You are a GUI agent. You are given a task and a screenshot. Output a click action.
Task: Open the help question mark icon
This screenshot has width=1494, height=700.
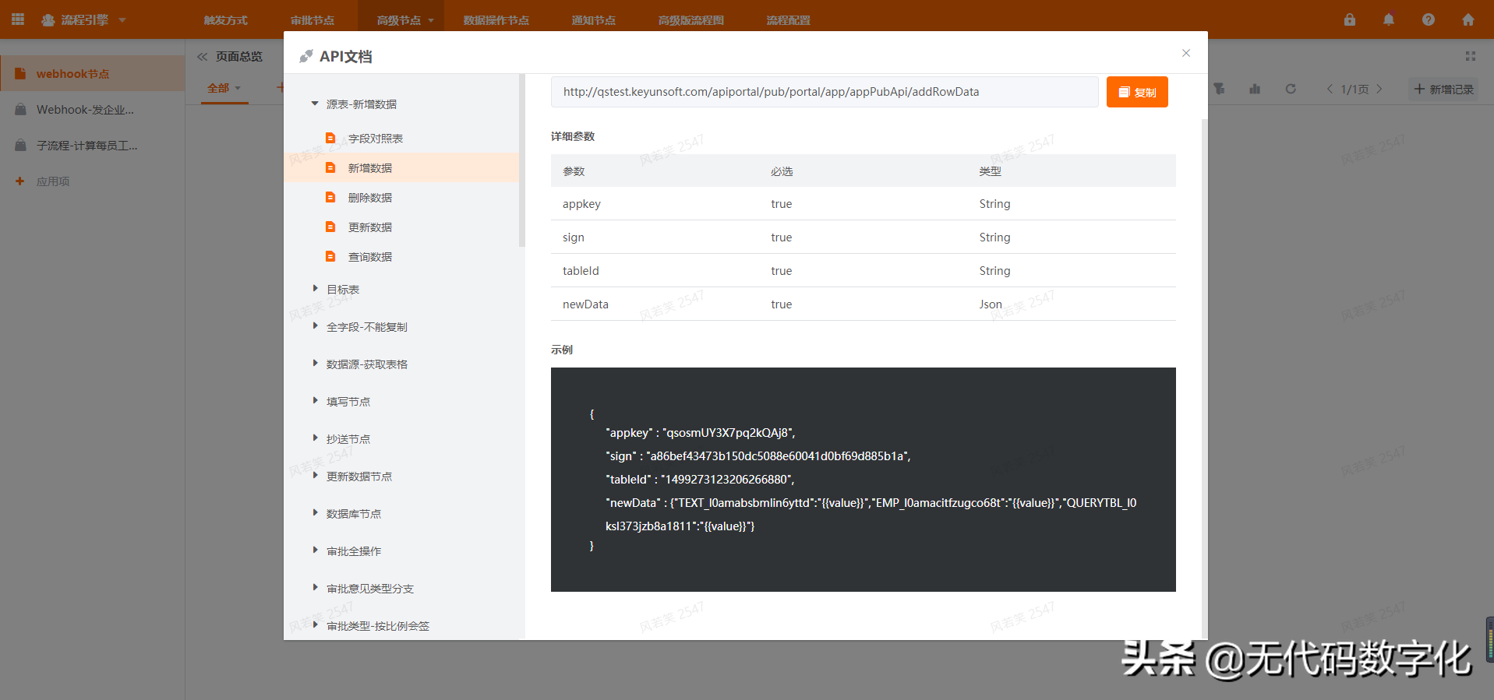[x=1429, y=19]
